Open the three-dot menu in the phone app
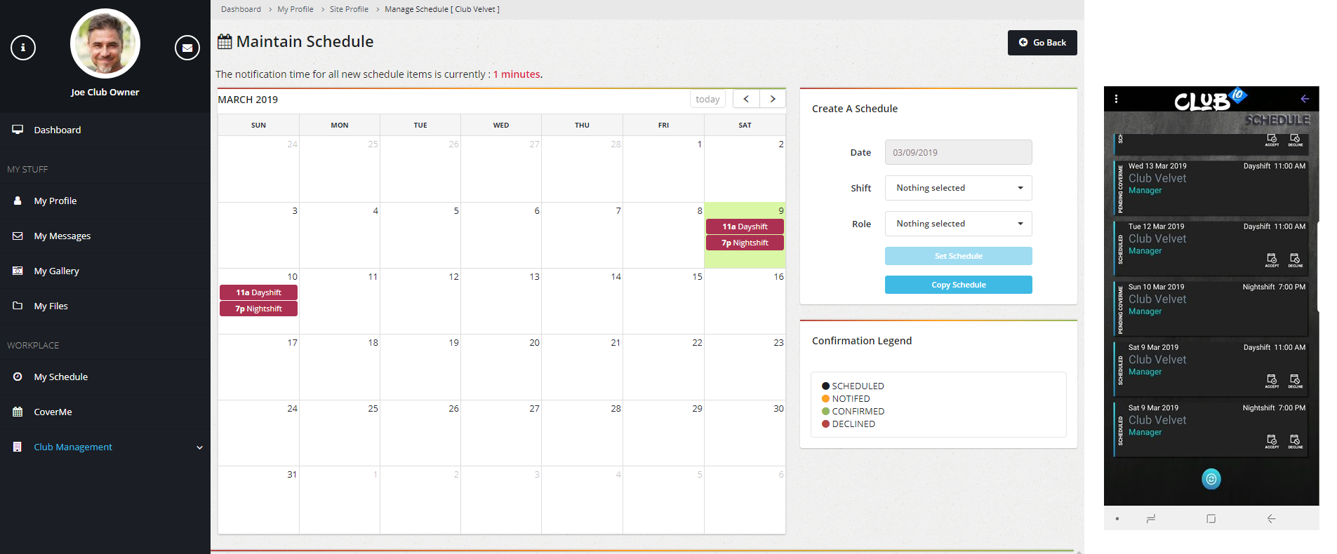The height and width of the screenshot is (554, 1337). (x=1116, y=99)
